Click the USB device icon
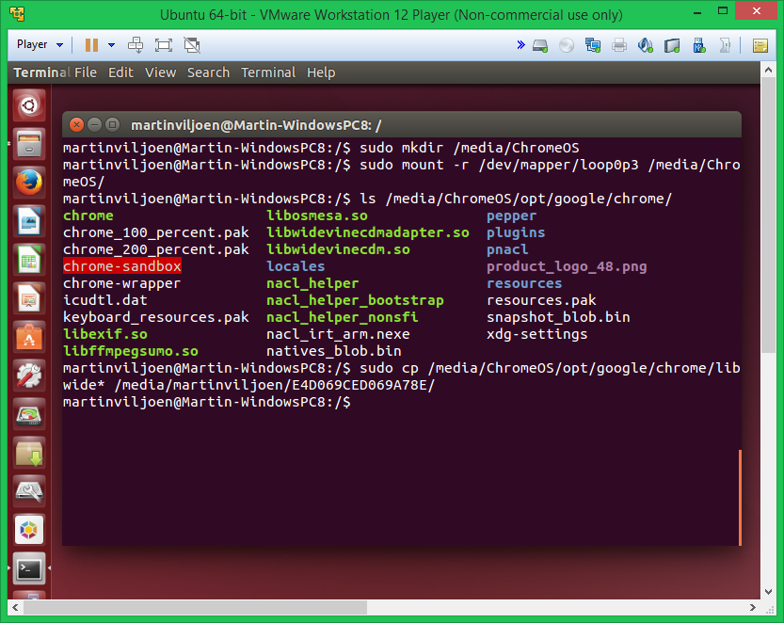Screen dimensions: 784x623 coord(698,45)
